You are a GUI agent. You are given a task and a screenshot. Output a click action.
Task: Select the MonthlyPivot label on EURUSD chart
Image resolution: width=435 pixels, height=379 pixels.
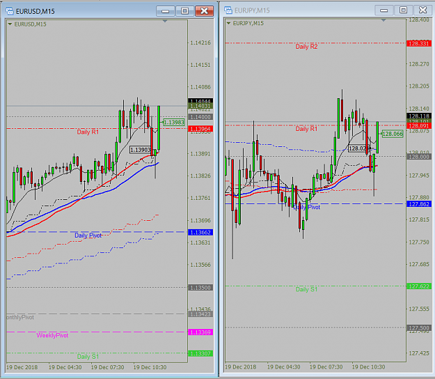[20, 318]
